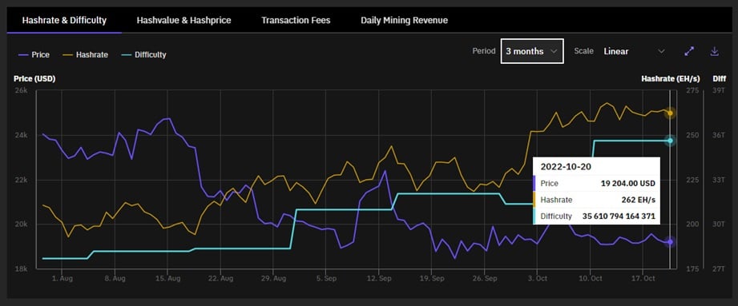Select the Hashrate & Difficulty tab
The width and height of the screenshot is (738, 306).
point(64,20)
